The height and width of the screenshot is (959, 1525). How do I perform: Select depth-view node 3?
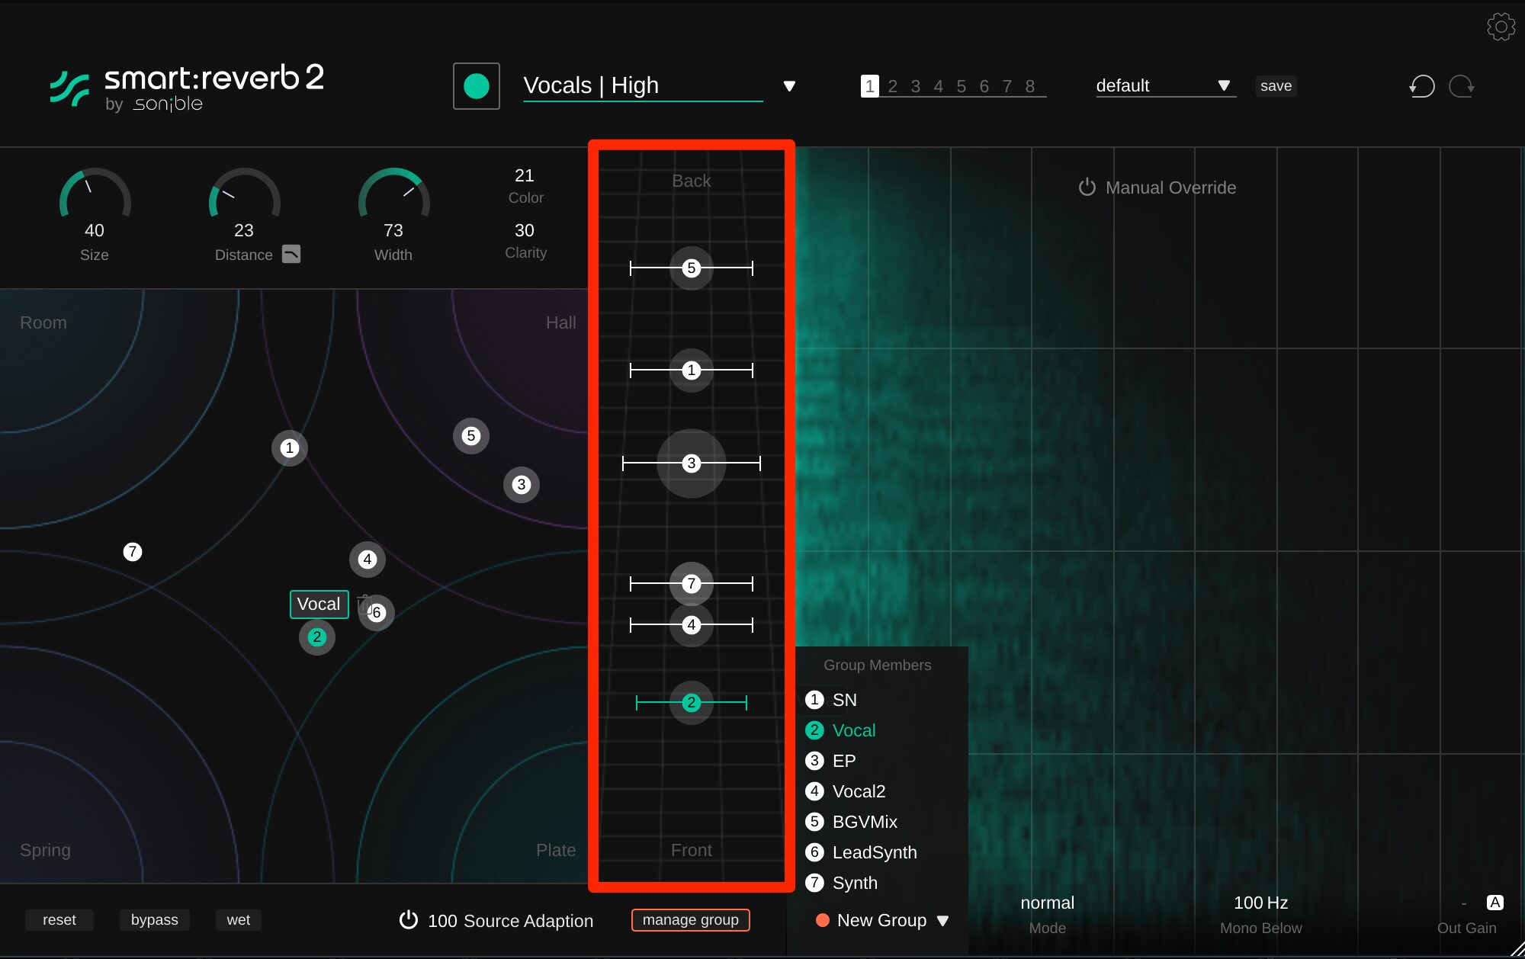(692, 463)
